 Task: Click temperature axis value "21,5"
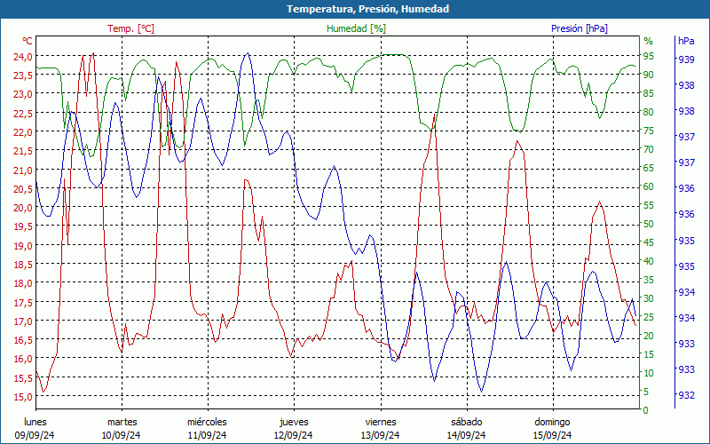(x=24, y=151)
